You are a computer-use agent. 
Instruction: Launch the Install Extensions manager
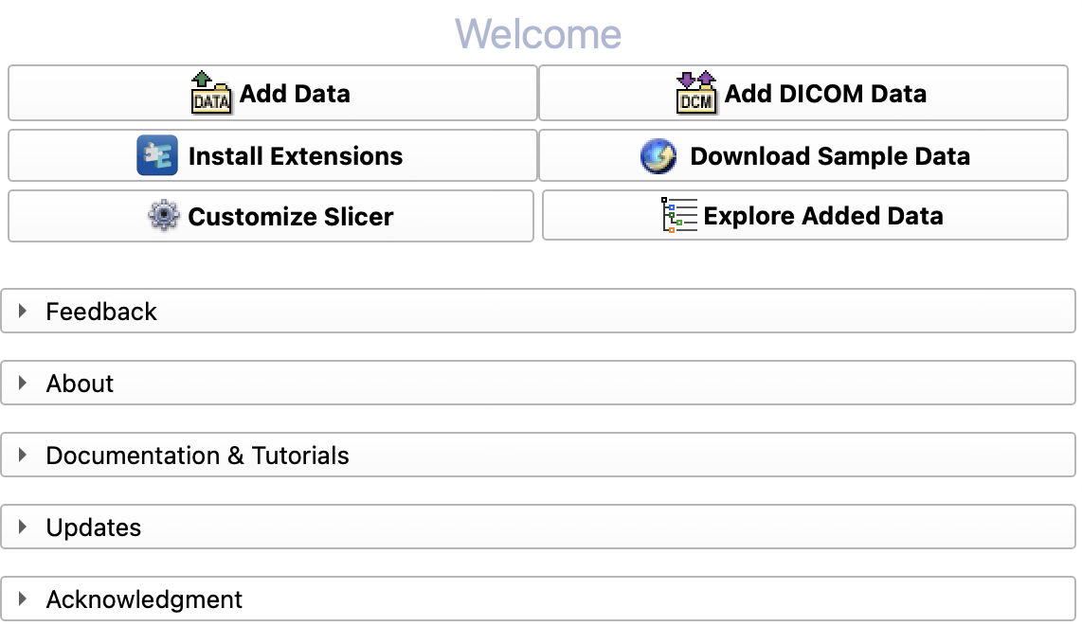click(x=270, y=154)
